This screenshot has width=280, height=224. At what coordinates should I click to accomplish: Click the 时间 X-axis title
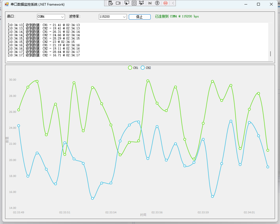[143, 215]
